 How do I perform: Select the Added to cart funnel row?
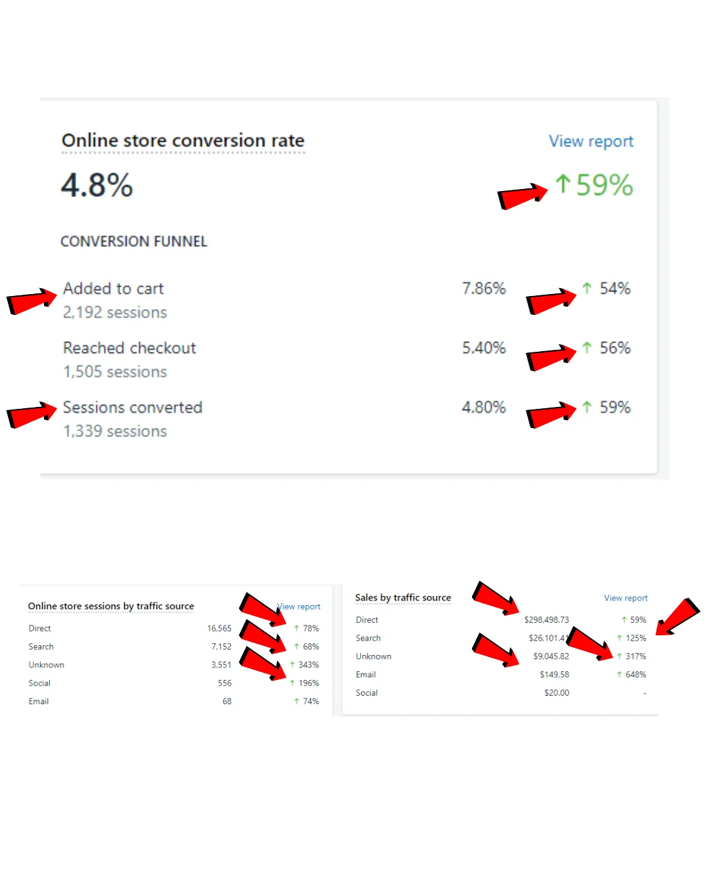(347, 300)
